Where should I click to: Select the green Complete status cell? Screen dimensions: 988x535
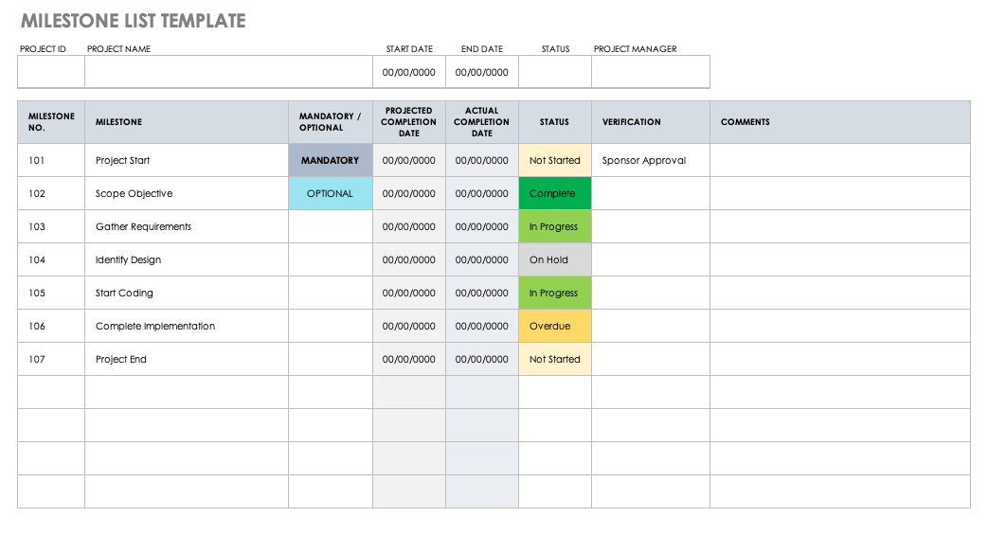(554, 193)
